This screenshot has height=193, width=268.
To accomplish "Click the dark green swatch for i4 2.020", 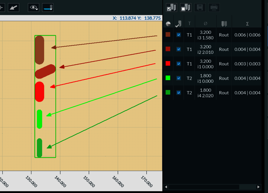I will (168, 92).
